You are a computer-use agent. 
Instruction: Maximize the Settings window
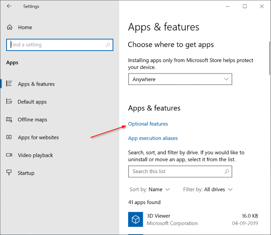(245, 7)
